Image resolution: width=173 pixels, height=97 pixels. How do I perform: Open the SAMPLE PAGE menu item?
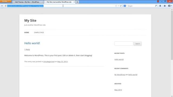pyautogui.click(x=39, y=32)
